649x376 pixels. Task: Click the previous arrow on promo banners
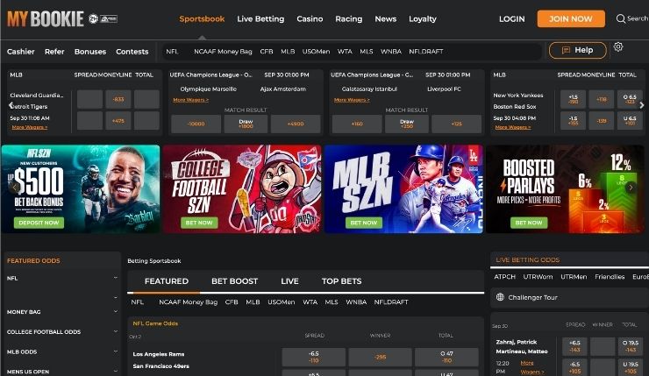13,187
